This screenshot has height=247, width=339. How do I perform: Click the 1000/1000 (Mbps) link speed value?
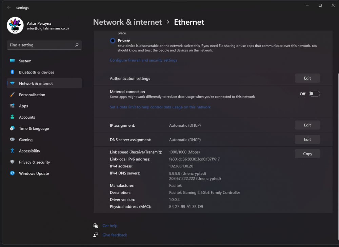click(x=184, y=152)
